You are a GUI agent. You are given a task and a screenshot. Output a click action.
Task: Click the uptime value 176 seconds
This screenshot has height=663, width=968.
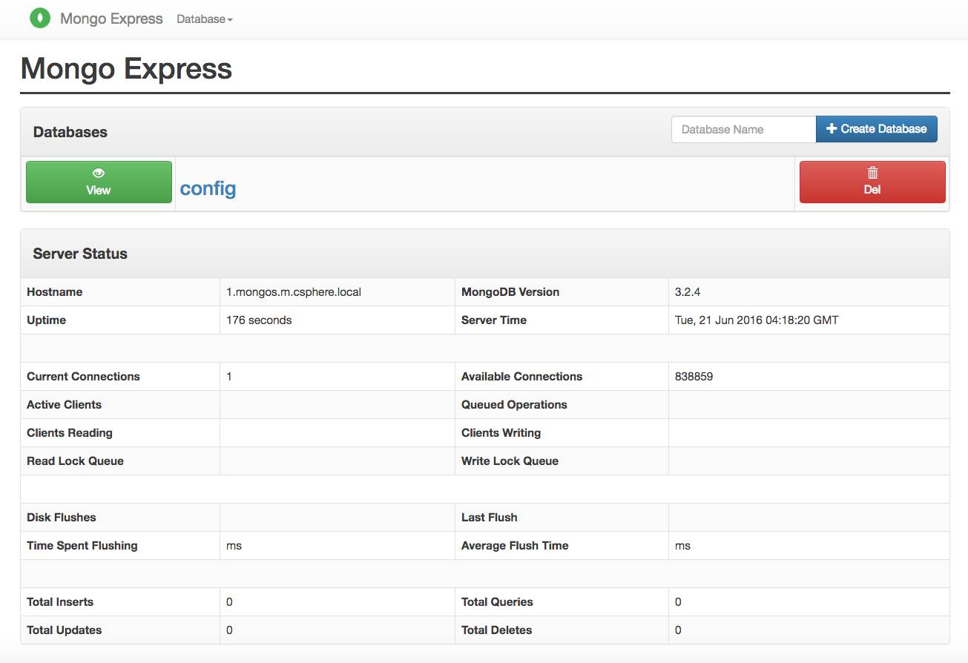point(259,320)
